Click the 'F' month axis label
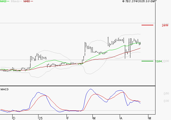Image resolution: width=171 pixels, height=120 pixels. 68,118
